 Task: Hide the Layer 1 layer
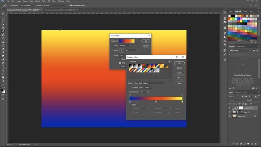coord(230,112)
